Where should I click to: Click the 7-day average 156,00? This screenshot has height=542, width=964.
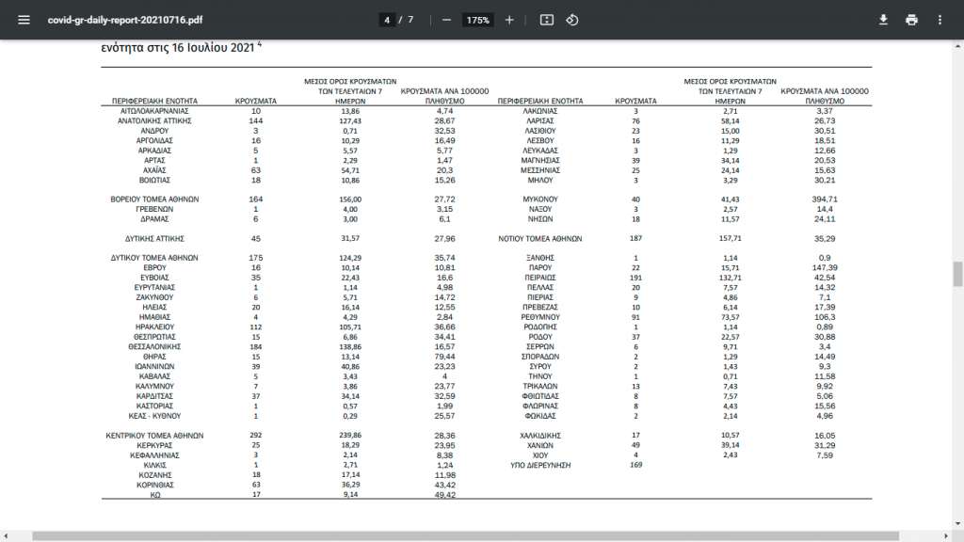(350, 199)
